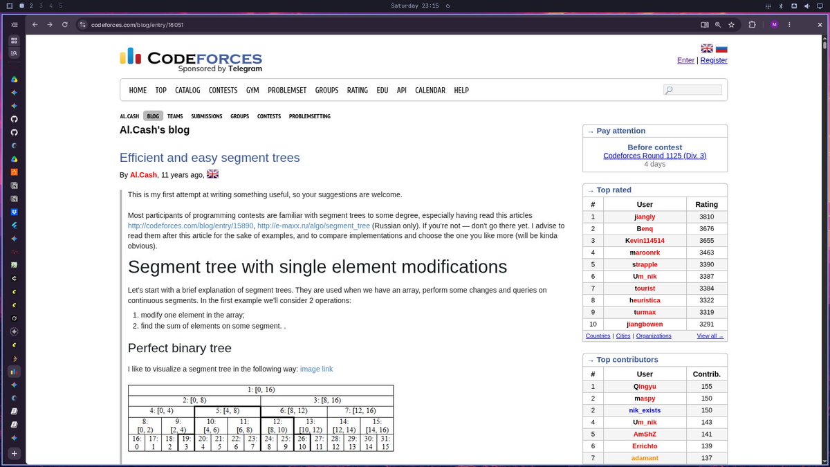The image size is (830, 467).
Task: Open the CATALOG menu item
Action: (187, 90)
